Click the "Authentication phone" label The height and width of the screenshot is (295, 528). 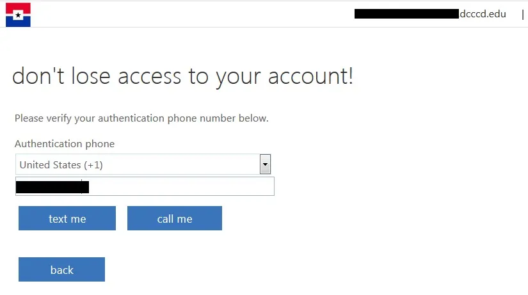(65, 144)
